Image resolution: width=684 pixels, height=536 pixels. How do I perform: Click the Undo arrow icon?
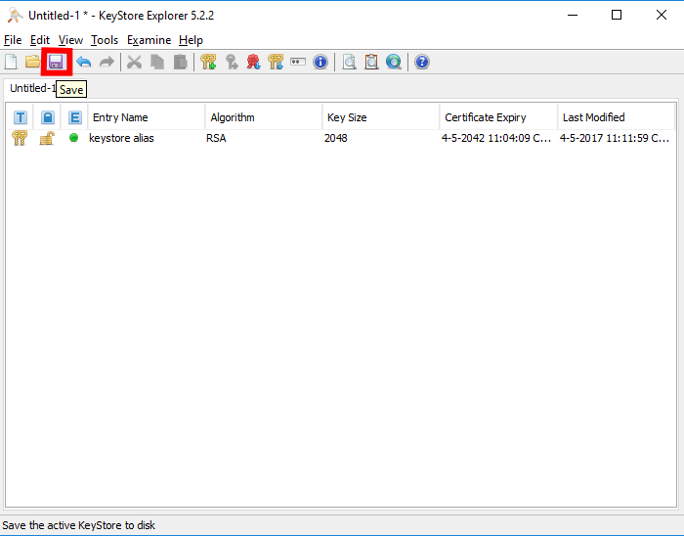pyautogui.click(x=83, y=62)
